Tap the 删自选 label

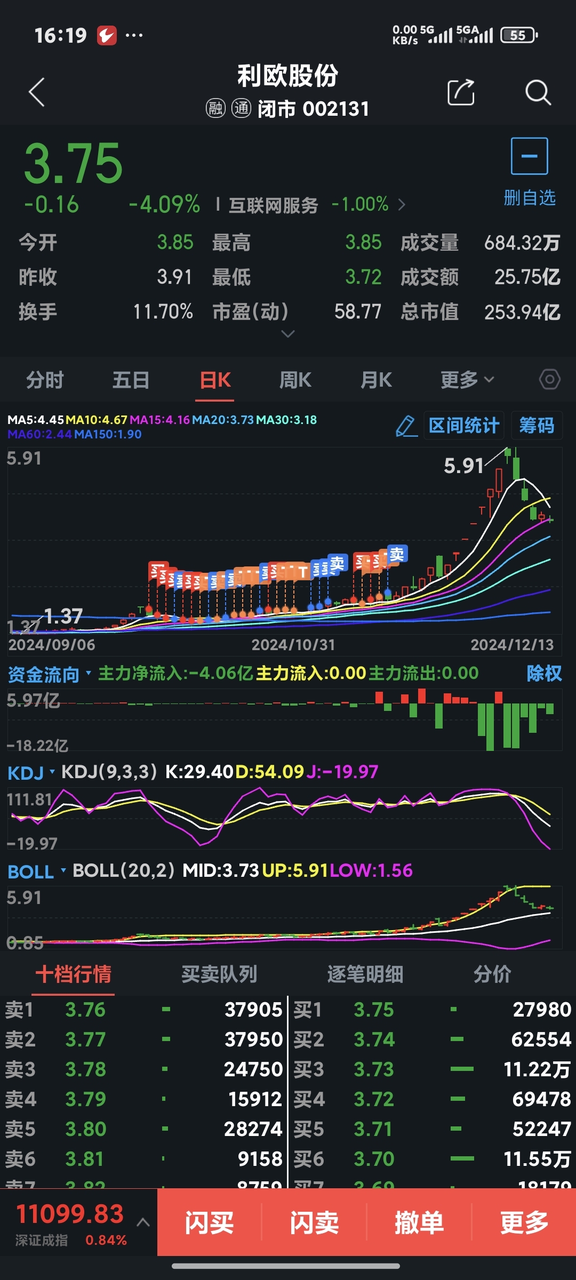coord(530,198)
